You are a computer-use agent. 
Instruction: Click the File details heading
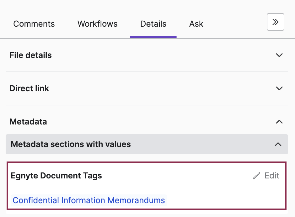pyautogui.click(x=30, y=55)
